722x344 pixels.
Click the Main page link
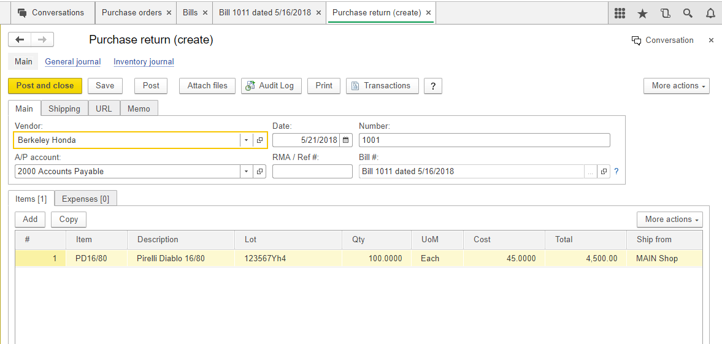[x=23, y=62]
